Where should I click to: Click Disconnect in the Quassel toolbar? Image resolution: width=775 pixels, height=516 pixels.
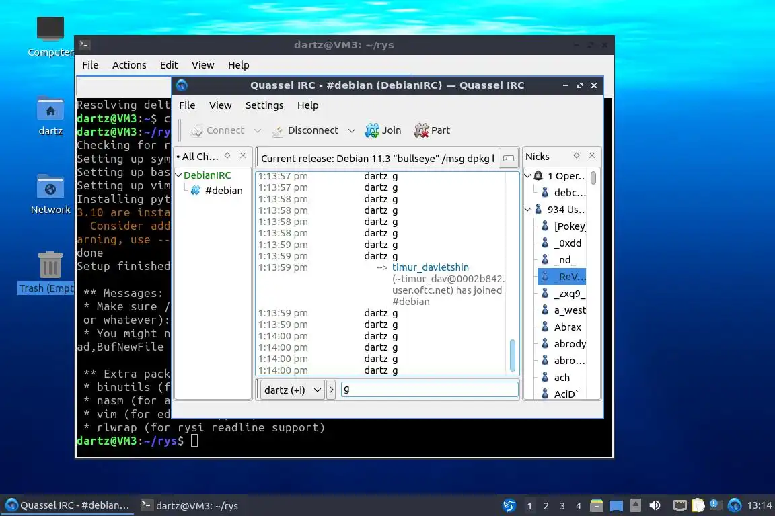[305, 130]
